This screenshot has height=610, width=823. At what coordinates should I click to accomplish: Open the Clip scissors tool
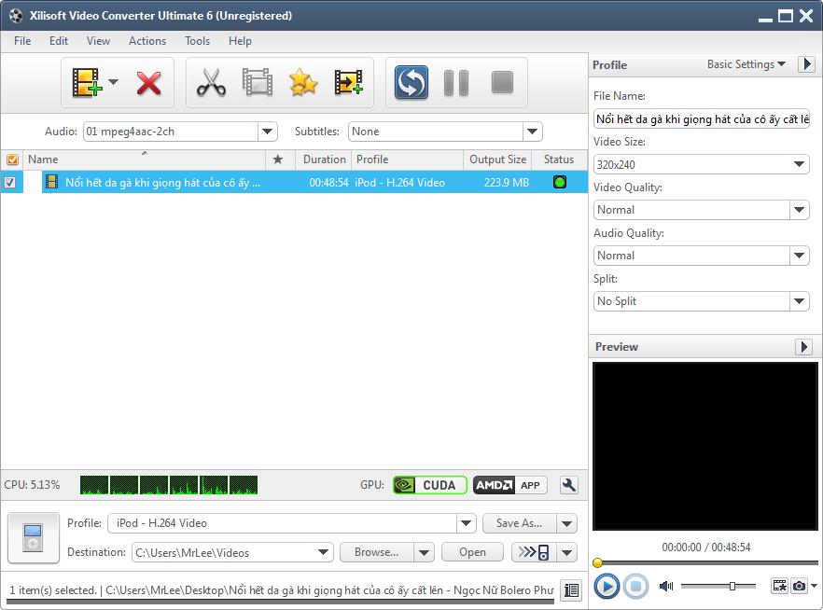click(211, 83)
